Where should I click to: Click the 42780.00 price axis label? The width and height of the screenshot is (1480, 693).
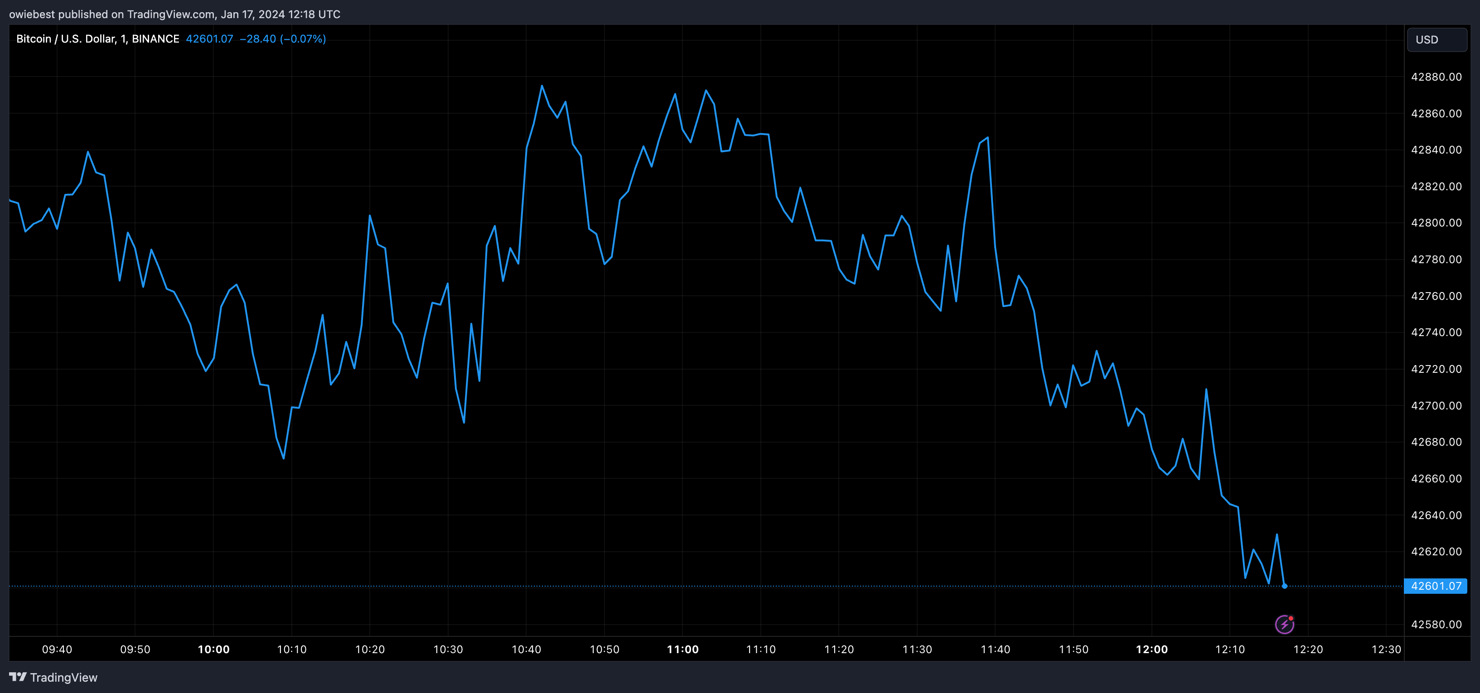pyautogui.click(x=1436, y=260)
